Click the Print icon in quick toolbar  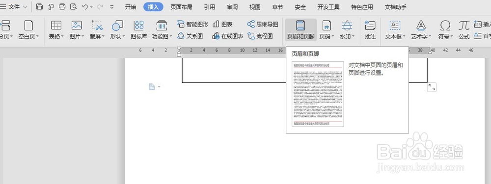(x=62, y=6)
